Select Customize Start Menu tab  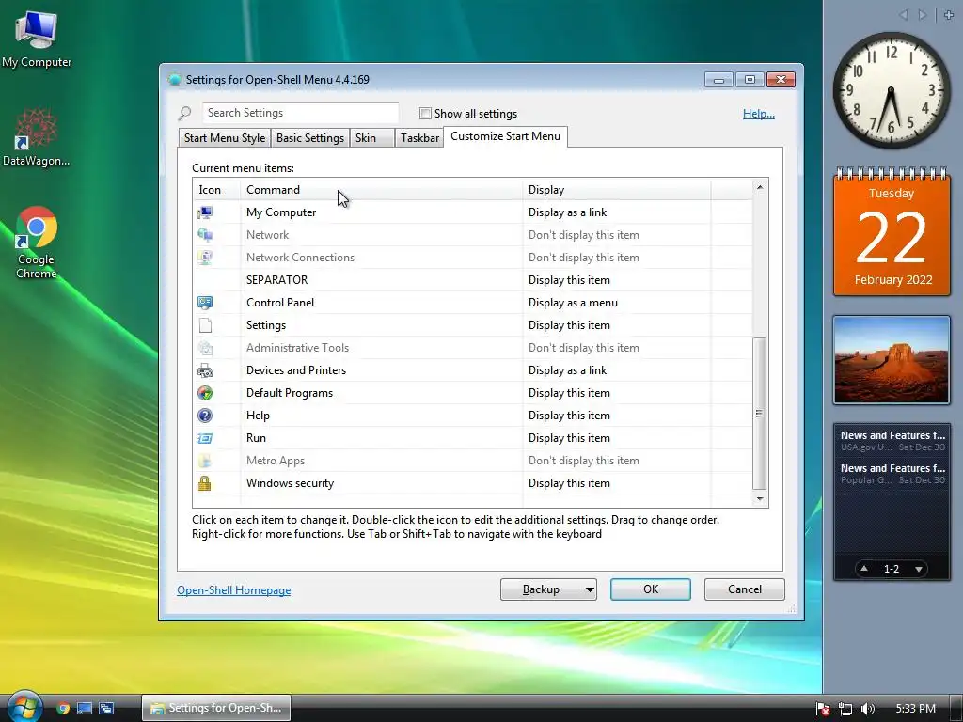point(505,136)
